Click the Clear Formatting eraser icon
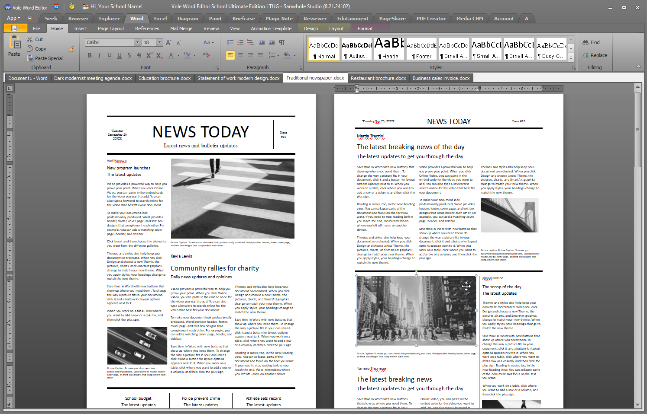647x414 pixels. (206, 55)
